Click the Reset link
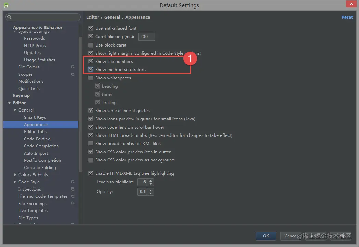 click(x=347, y=17)
